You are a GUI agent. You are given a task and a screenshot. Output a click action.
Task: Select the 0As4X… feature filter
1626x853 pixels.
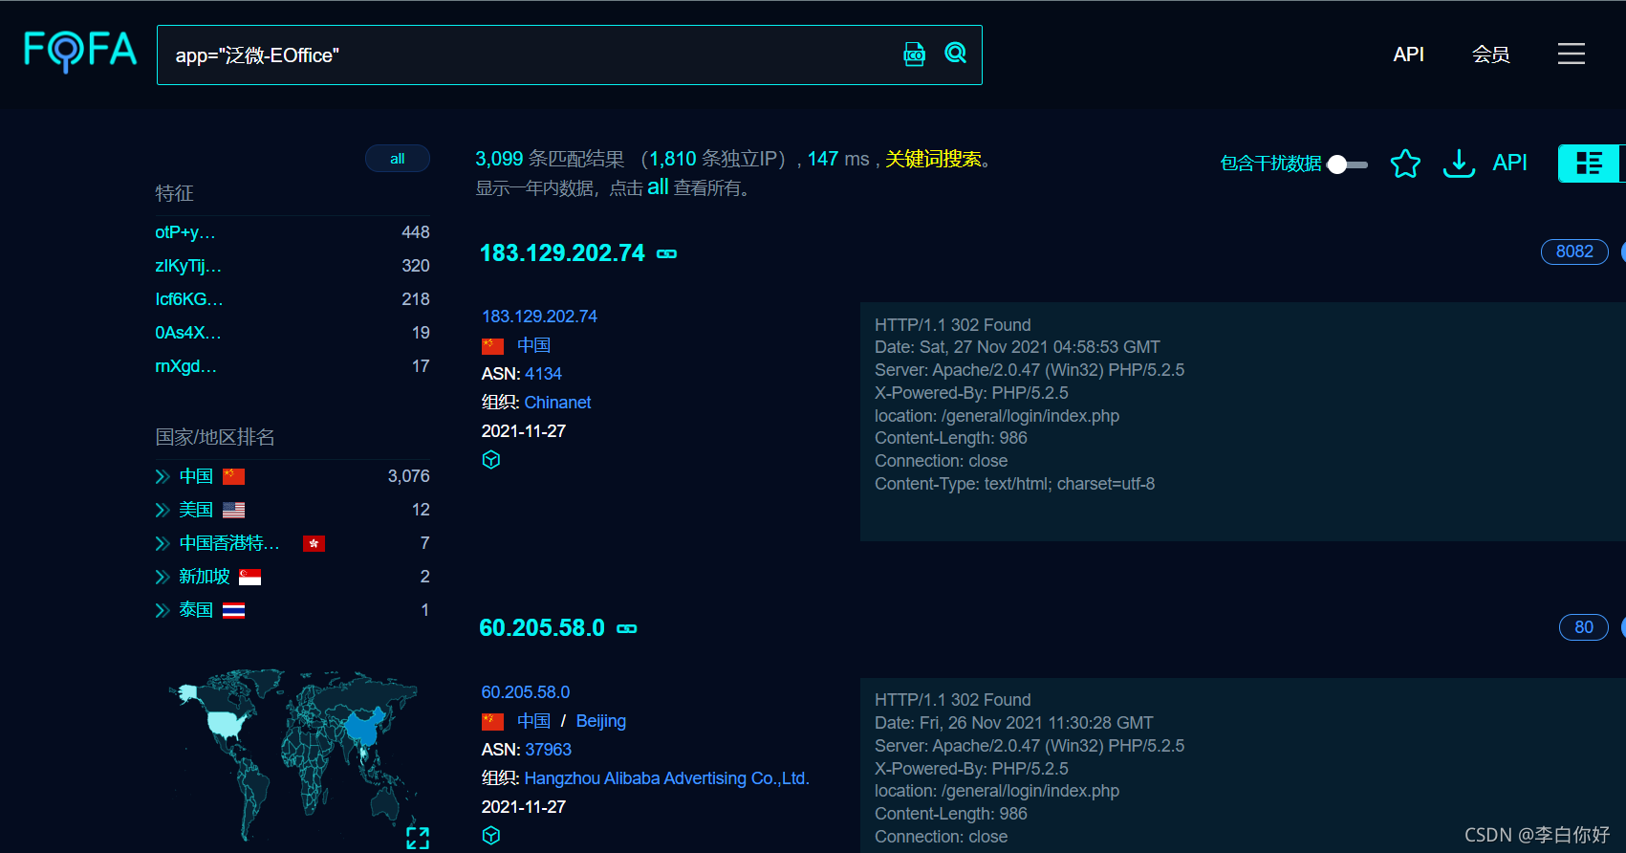188,333
